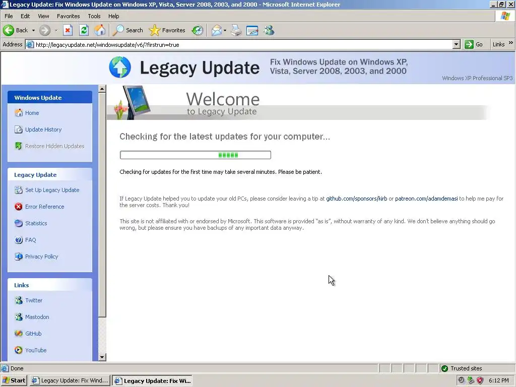Open the Tools menu
516x387 pixels.
pos(94,16)
